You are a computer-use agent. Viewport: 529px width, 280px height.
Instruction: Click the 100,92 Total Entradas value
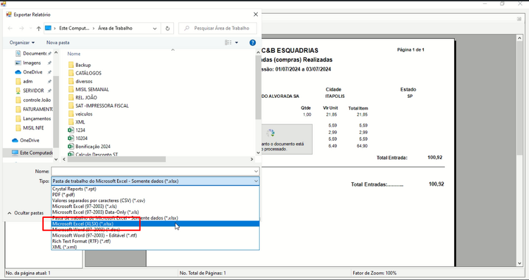coord(436,184)
